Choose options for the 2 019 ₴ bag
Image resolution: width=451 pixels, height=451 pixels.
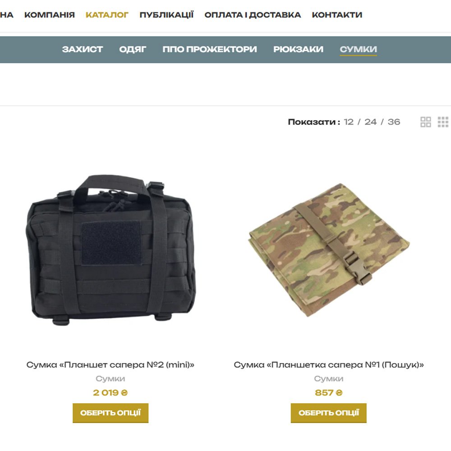(x=110, y=413)
